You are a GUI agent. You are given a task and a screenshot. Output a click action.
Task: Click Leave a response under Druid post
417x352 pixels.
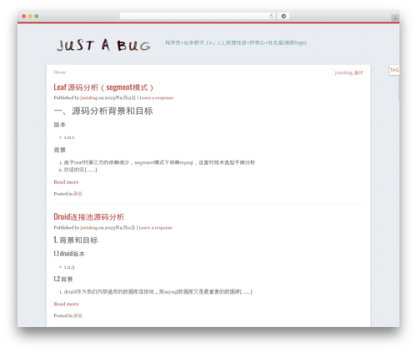[156, 228]
